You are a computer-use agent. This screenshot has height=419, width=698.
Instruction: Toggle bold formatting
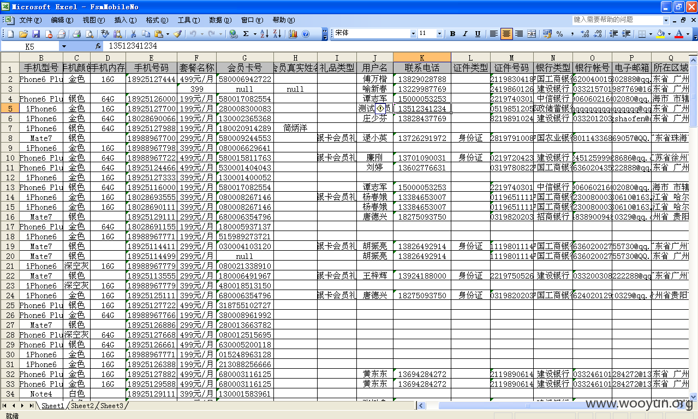tap(452, 34)
